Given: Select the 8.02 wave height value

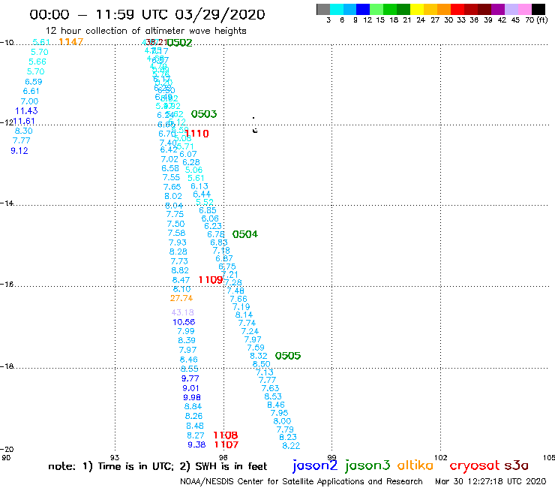Looking at the screenshot, I should [x=173, y=197].
